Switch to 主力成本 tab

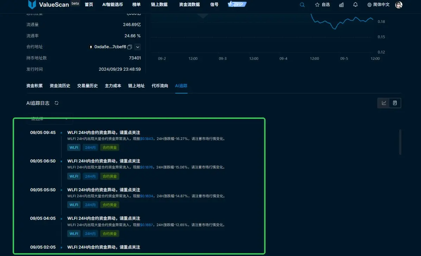(113, 86)
